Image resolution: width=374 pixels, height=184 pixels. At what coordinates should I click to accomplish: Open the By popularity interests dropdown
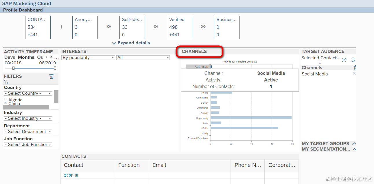88,58
